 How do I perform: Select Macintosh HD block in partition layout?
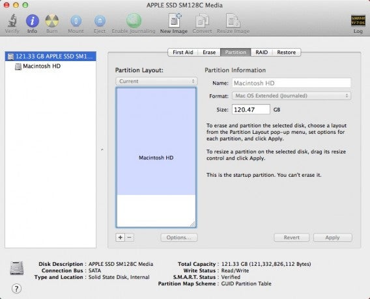156,141
